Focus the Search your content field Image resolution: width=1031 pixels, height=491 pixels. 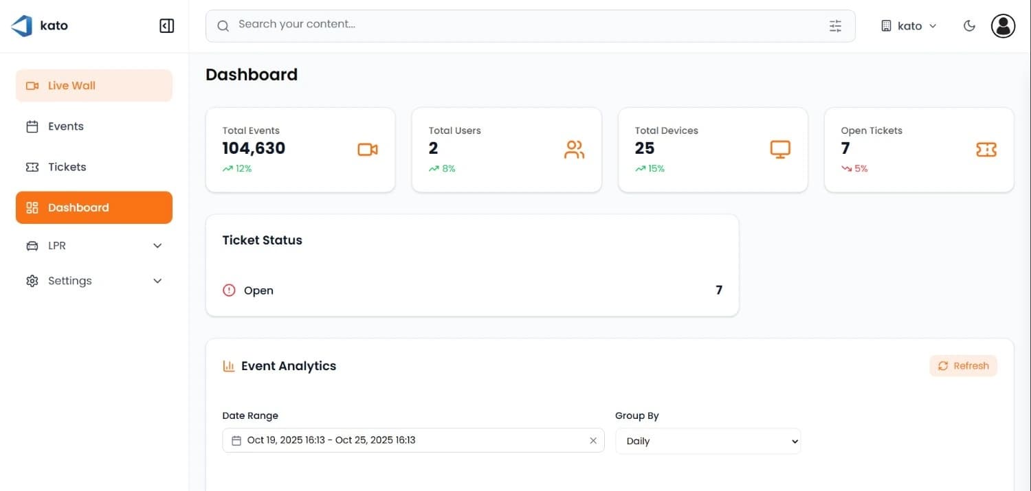click(522, 25)
